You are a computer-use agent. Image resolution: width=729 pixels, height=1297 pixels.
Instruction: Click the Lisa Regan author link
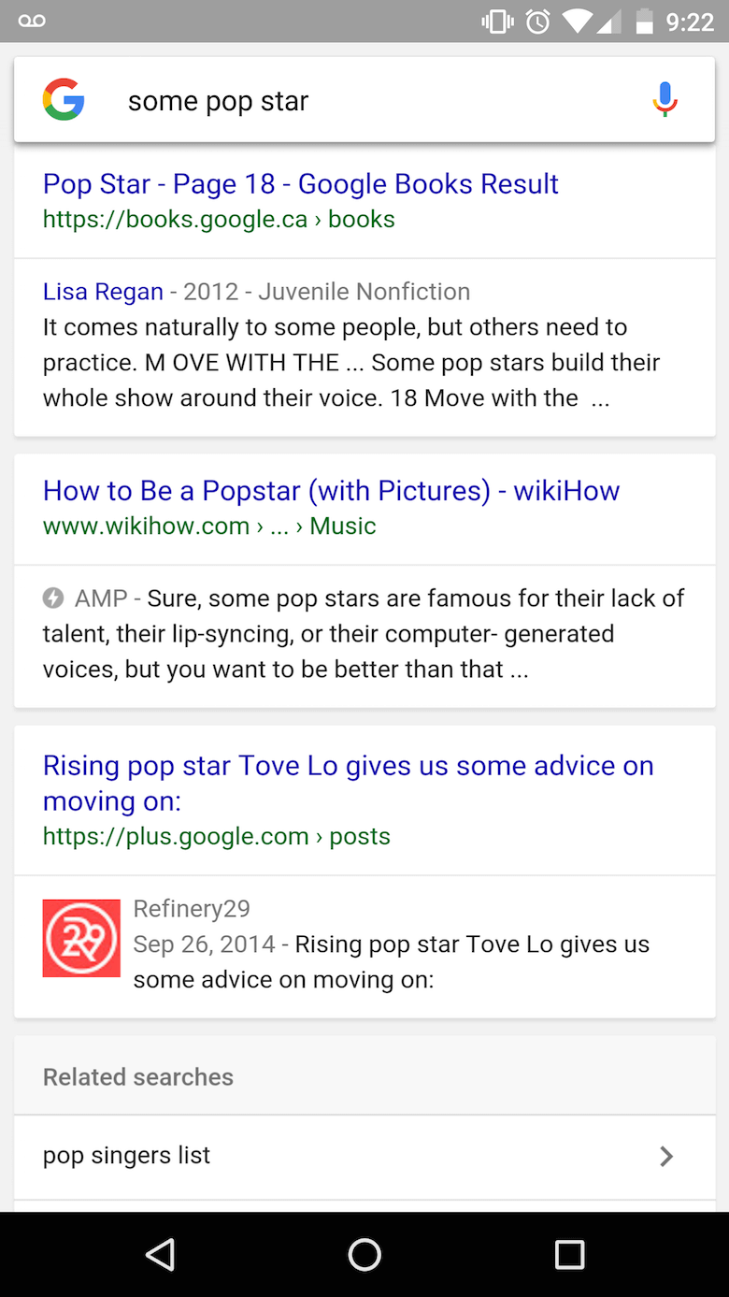pyautogui.click(x=103, y=291)
